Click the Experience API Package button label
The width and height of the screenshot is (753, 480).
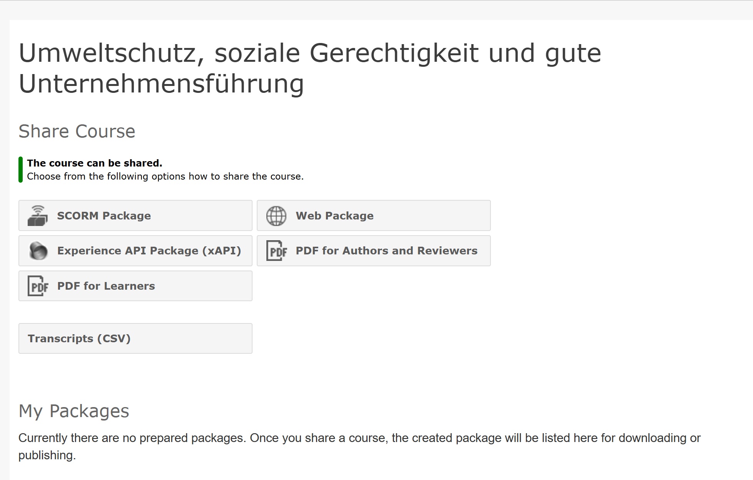click(x=149, y=251)
